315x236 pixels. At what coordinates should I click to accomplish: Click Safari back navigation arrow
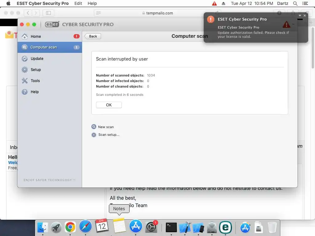28,13
